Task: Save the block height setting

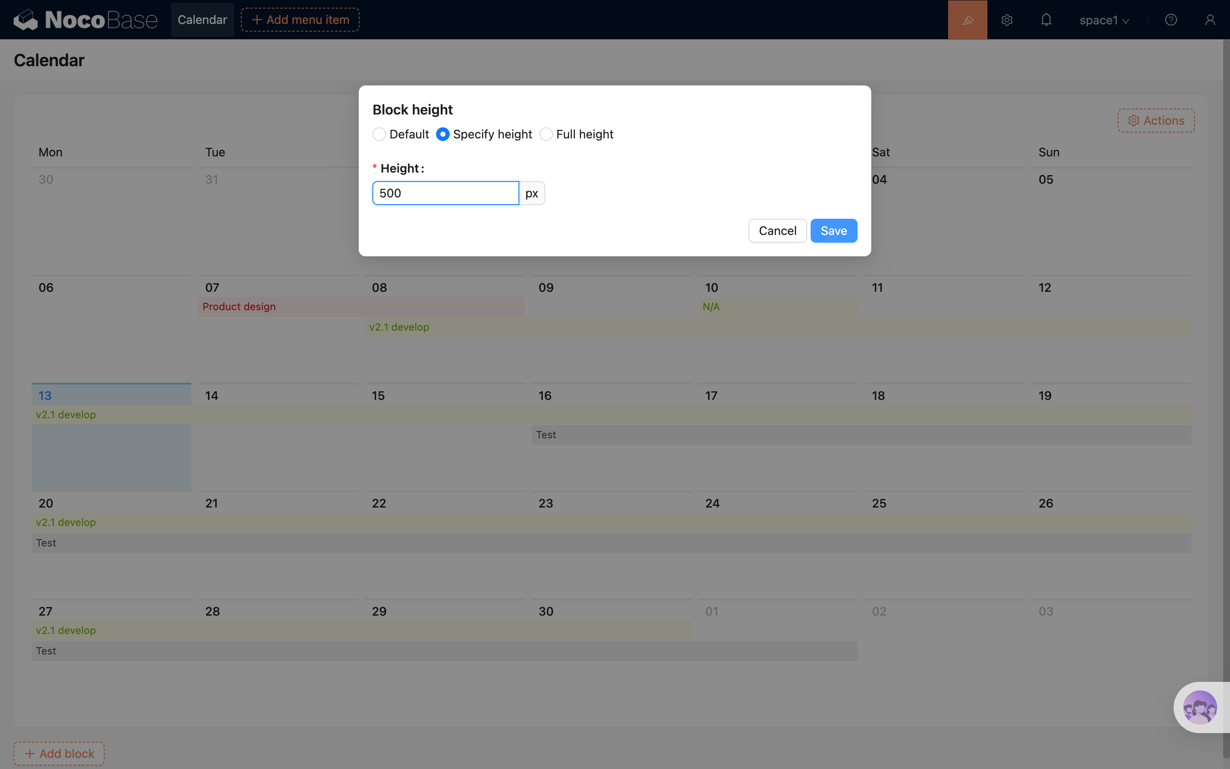Action: 834,231
